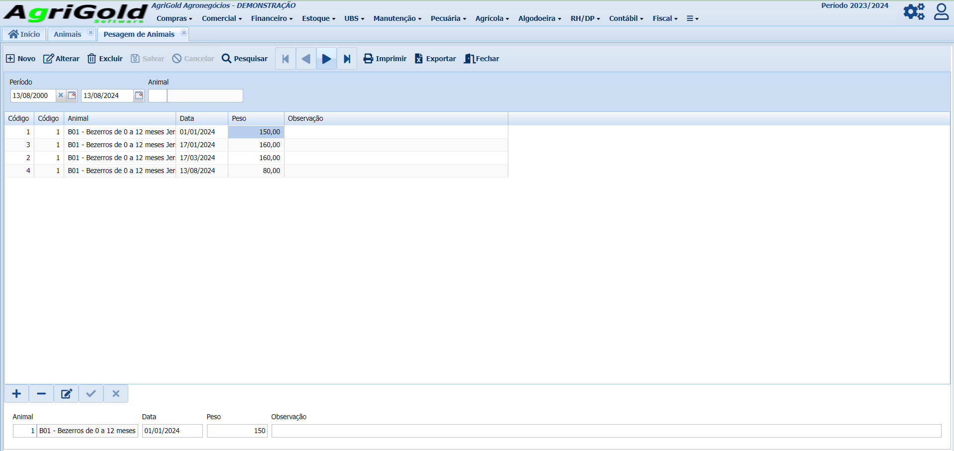Screen dimensions: 954x451
Task: Open calendar for the start date 13/08/2000
Action: (x=72, y=95)
